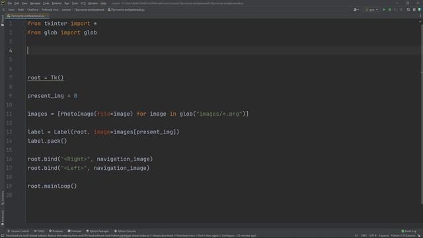423x238 pixels.
Task: Open the Python Packages tool window
Action: click(x=97, y=231)
